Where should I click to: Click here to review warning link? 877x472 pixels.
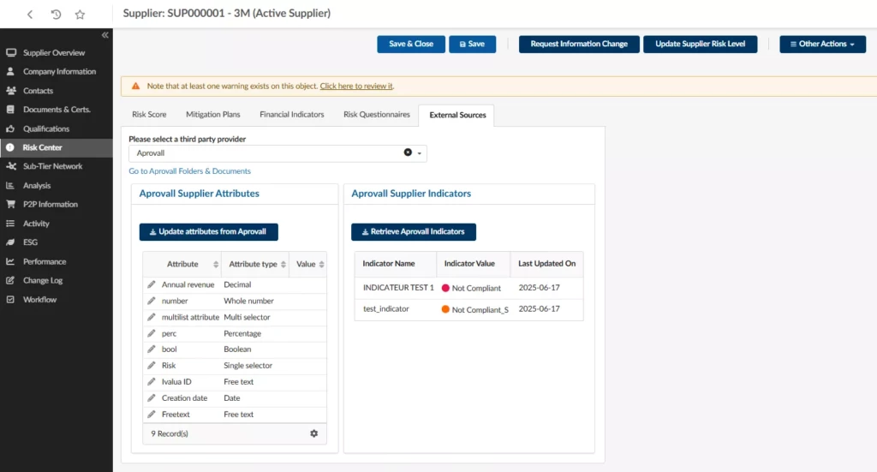[356, 86]
